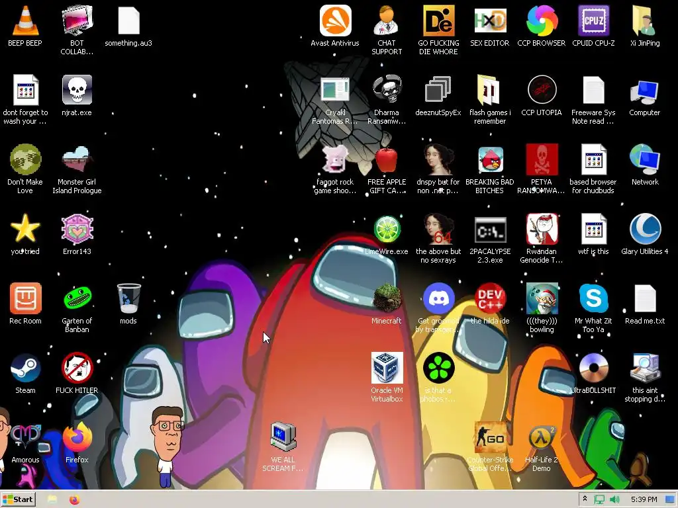Open the Start menu
This screenshot has width=678, height=508.
pos(18,499)
